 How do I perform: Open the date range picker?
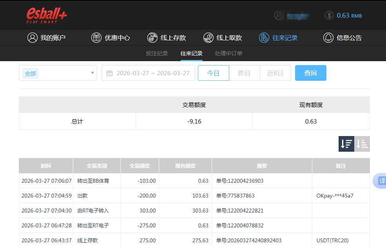(148, 73)
